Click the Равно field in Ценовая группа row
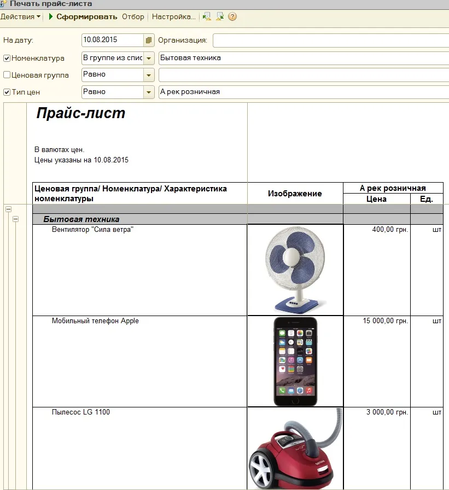The image size is (449, 490). coord(113,75)
